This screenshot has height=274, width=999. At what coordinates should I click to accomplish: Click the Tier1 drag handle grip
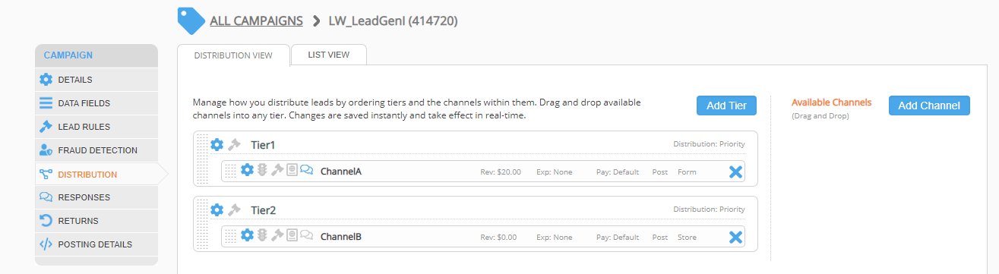click(x=201, y=159)
